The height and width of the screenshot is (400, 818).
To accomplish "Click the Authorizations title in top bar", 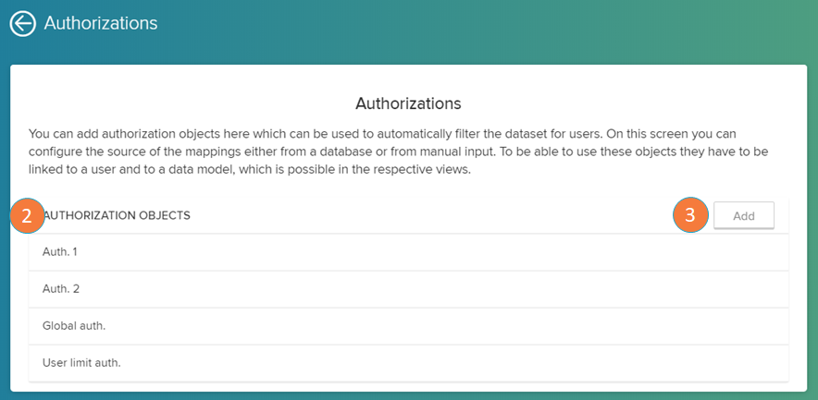I will pos(101,23).
